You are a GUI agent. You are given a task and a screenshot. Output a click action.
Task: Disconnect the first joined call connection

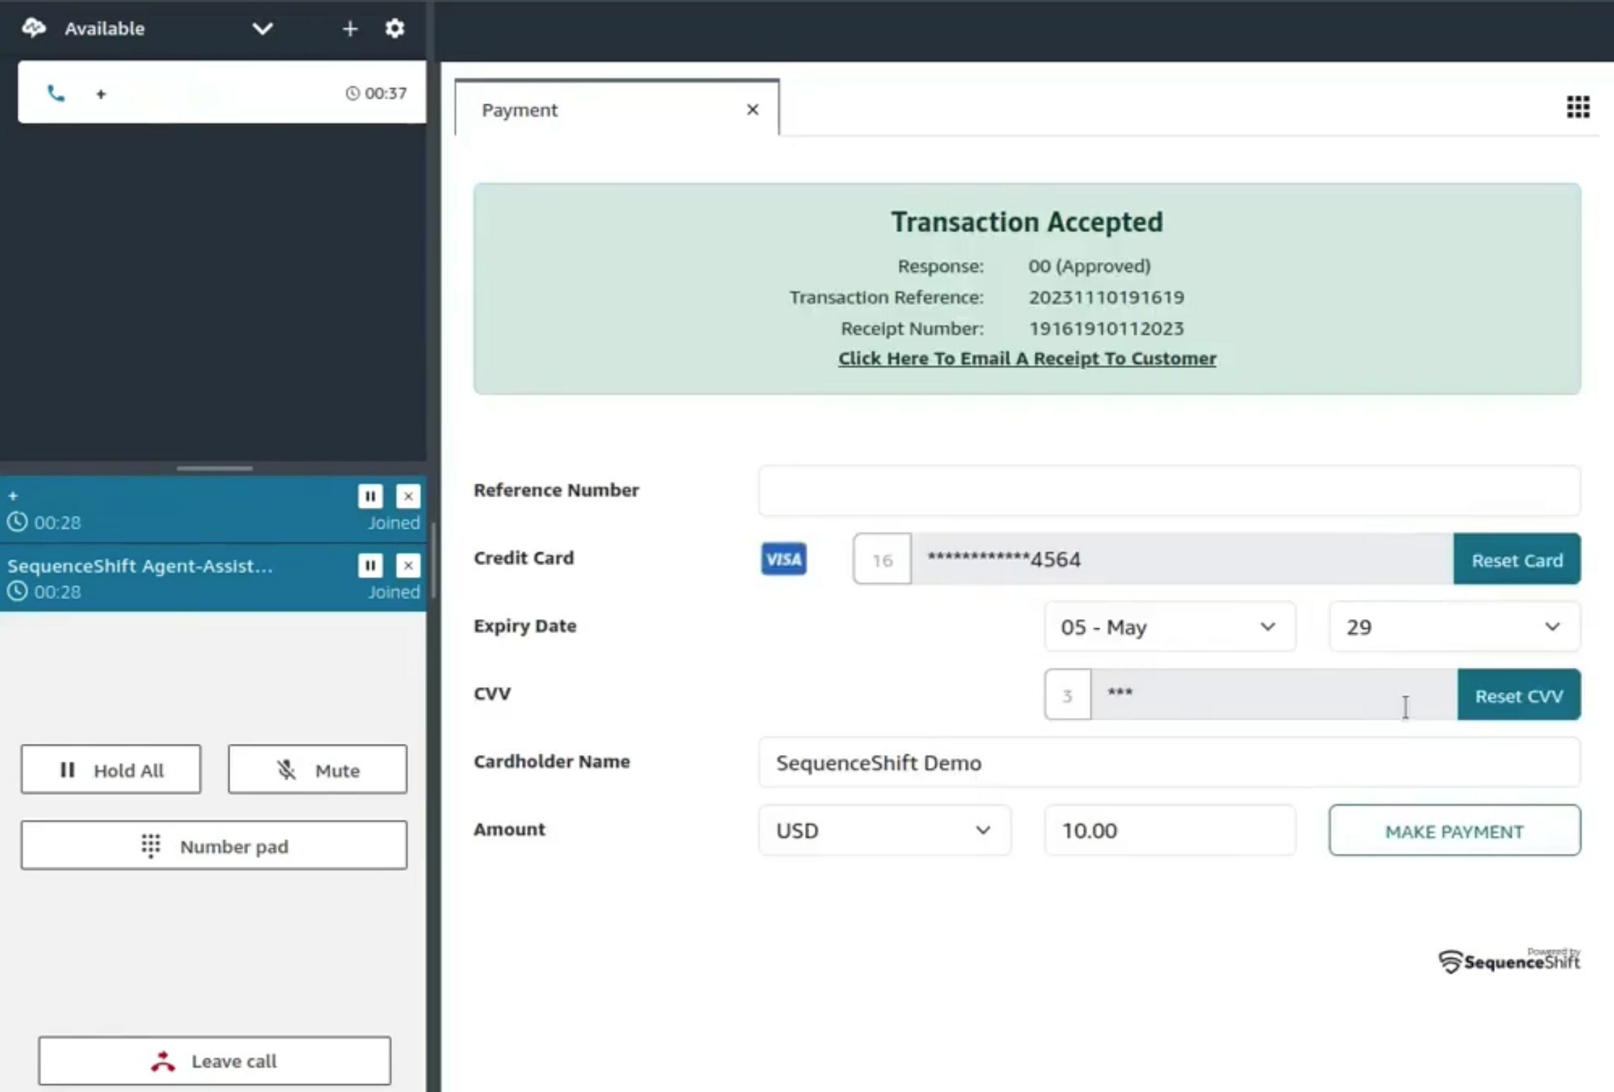tap(408, 496)
